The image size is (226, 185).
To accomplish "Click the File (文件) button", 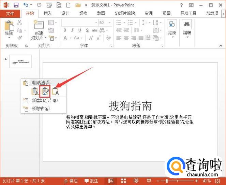I will pyautogui.click(x=10, y=13).
